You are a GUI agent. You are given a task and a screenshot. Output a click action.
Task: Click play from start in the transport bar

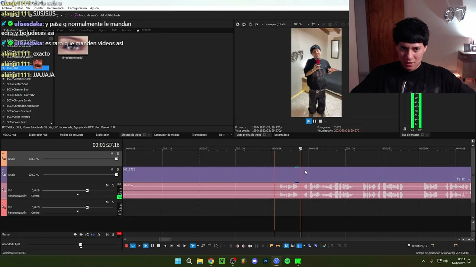click(139, 245)
